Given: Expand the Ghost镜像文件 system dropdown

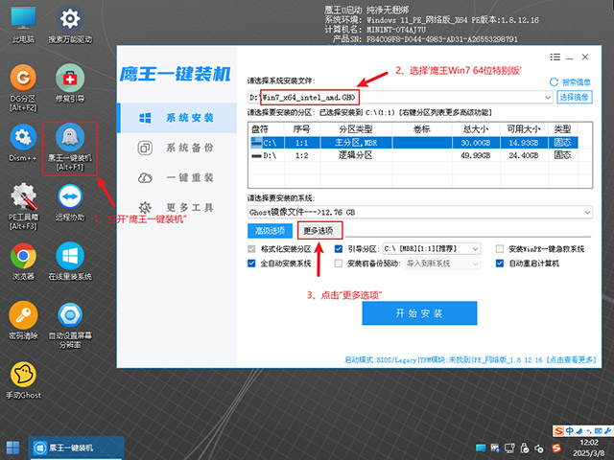Looking at the screenshot, I should pos(587,213).
